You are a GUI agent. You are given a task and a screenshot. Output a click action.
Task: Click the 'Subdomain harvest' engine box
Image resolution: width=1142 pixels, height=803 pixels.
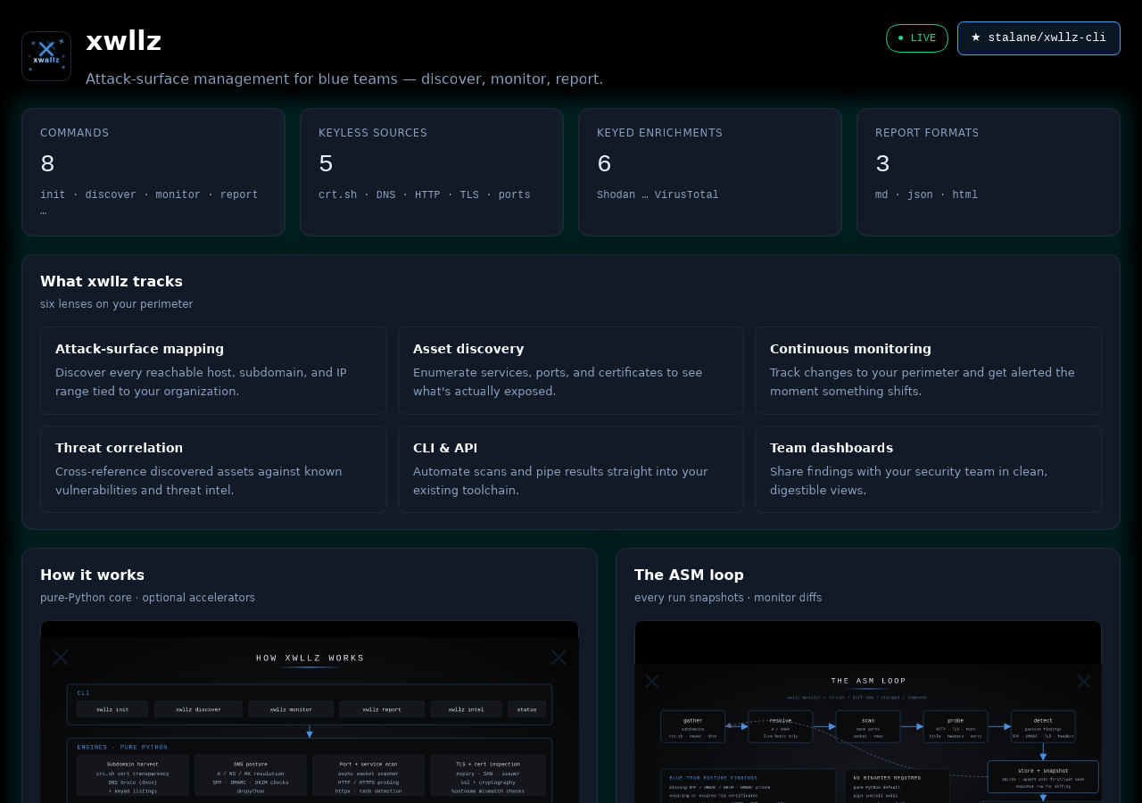(x=132, y=776)
